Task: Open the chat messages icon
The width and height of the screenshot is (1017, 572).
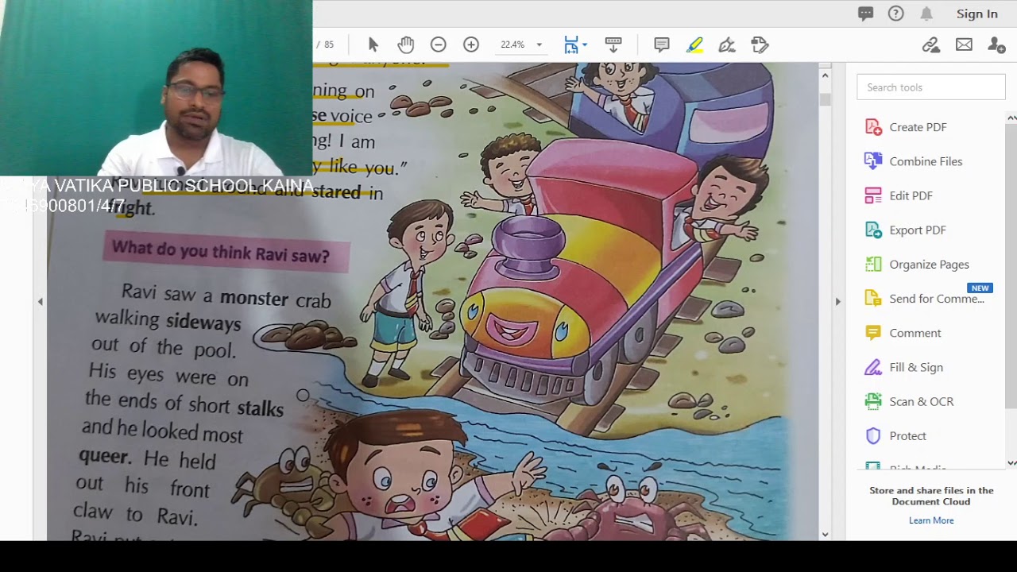Action: pos(866,14)
